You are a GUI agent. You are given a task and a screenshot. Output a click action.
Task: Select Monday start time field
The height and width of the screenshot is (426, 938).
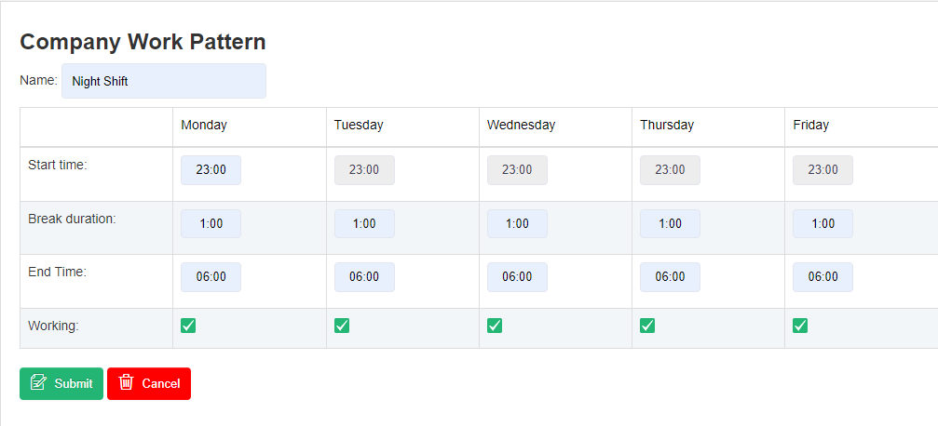coord(211,170)
